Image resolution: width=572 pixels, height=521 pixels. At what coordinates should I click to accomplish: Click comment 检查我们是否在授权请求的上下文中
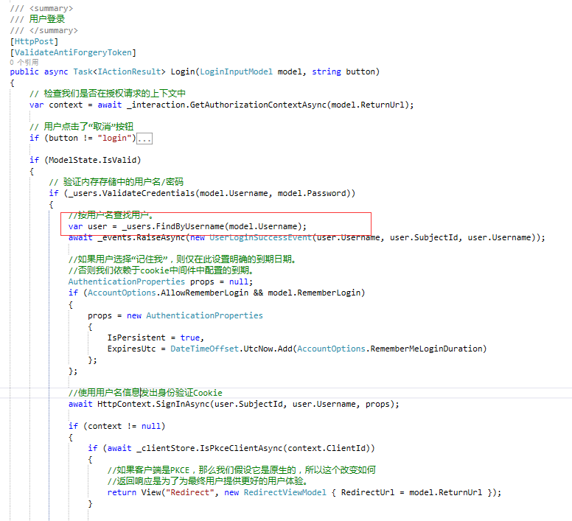click(x=114, y=94)
